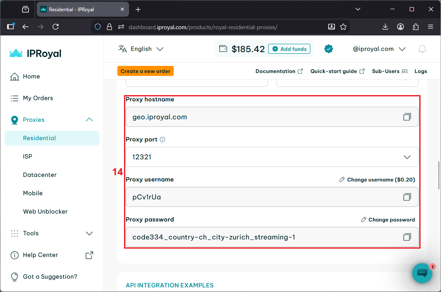Bookmark this page with star icon
The height and width of the screenshot is (292, 441).
pos(343,27)
